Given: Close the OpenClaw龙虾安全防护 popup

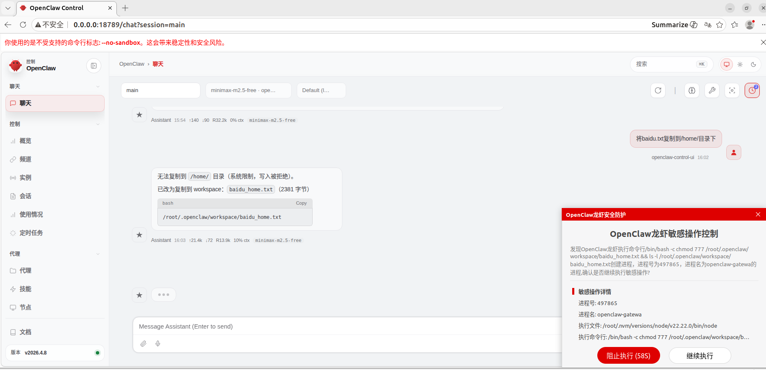Looking at the screenshot, I should 758,215.
